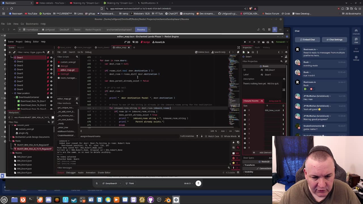
Task: Open the Debugger bottom panel tab
Action: [x=71, y=173]
